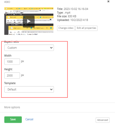Play the video thumbnail preview
Viewport: 115px width, 126px height.
(x=29, y=22)
